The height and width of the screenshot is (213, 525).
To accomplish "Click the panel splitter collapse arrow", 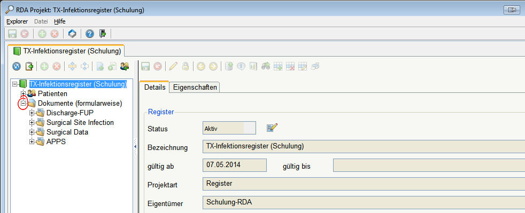I will pos(135,146).
